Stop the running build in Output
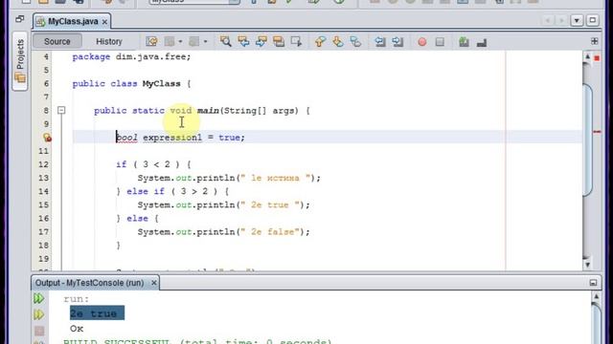The height and width of the screenshot is (344, 613). (x=39, y=331)
